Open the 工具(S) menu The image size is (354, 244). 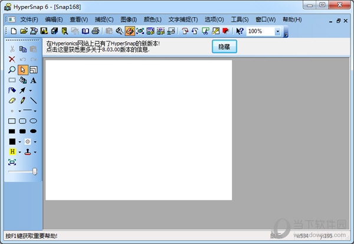coord(240,19)
